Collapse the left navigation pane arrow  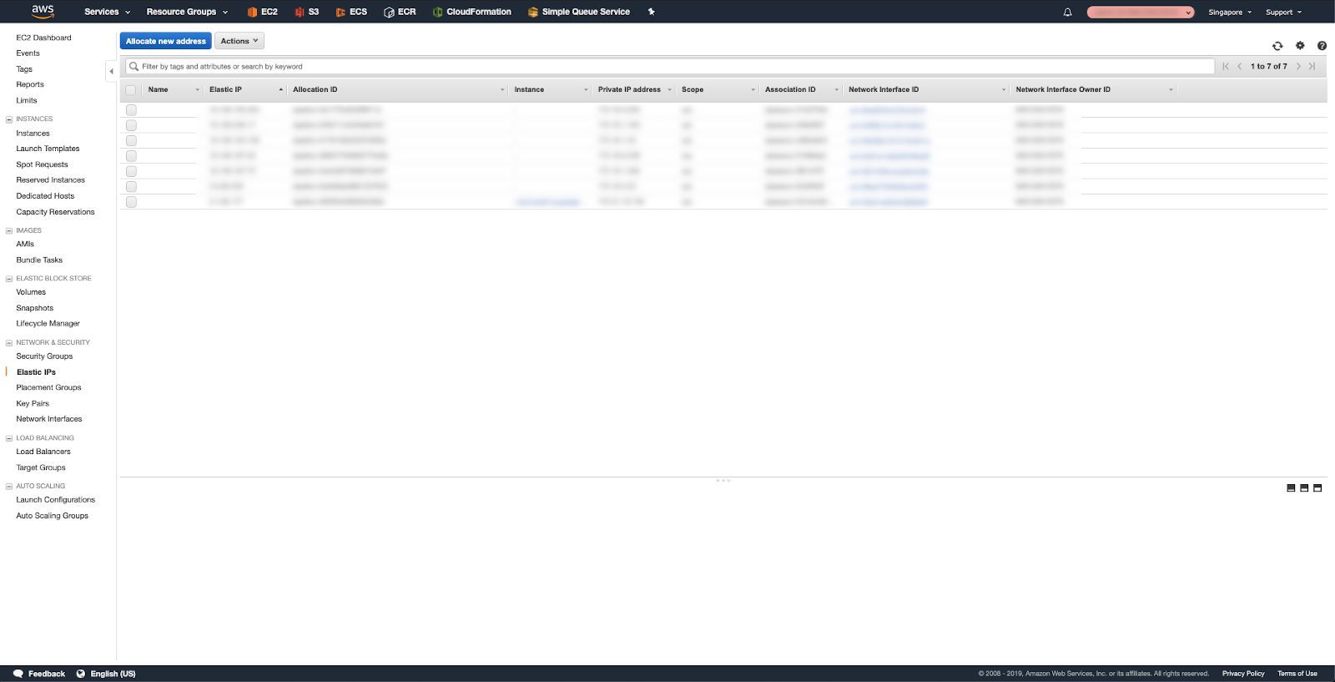[x=111, y=71]
